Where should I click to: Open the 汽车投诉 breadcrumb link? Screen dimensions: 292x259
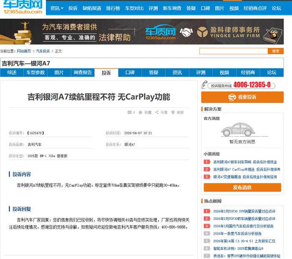click(x=43, y=51)
